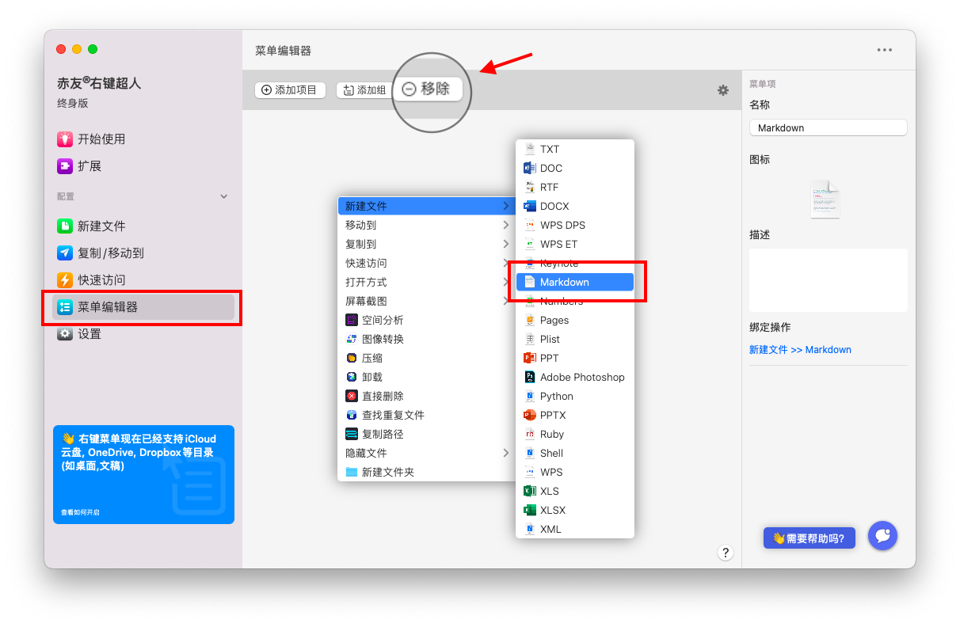Select DOCX in the new file submenu
960x627 pixels.
click(575, 206)
